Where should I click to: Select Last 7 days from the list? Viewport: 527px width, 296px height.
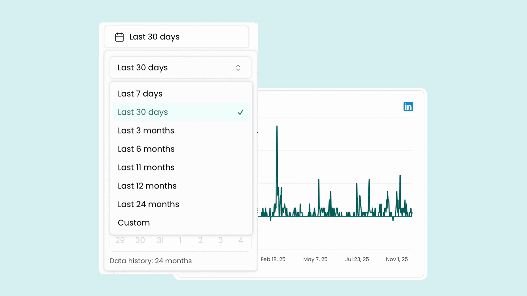(x=140, y=93)
